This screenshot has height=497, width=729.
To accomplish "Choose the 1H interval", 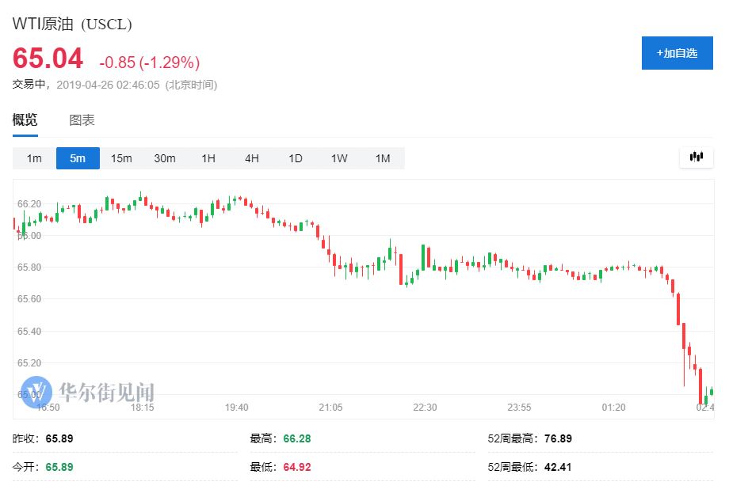I will click(x=208, y=158).
